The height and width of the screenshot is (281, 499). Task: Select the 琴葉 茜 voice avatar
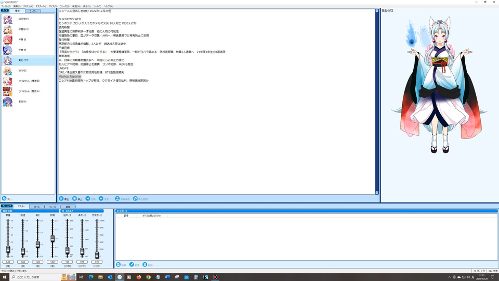point(7,40)
